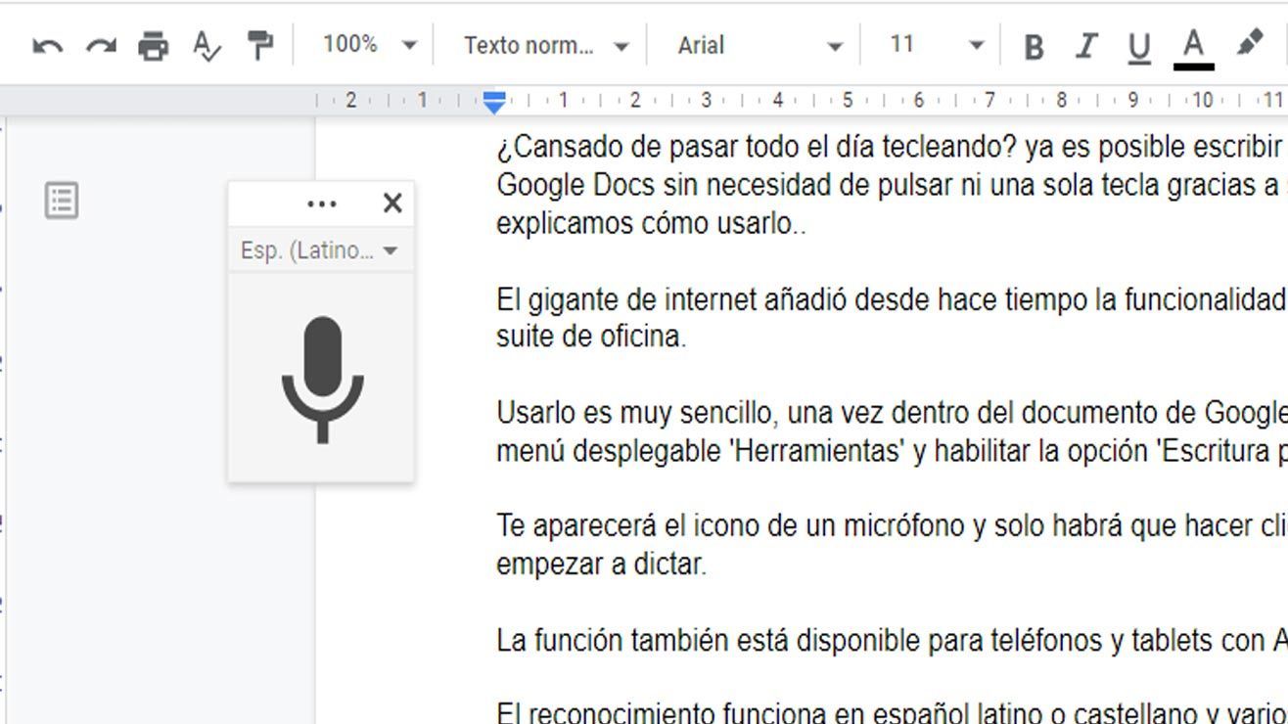Change voice typing language Esp. (Latino)
1288x724 pixels.
coord(319,250)
